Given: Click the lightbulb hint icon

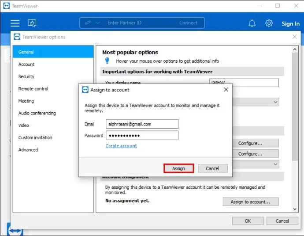Looking at the screenshot, I should [x=107, y=61].
